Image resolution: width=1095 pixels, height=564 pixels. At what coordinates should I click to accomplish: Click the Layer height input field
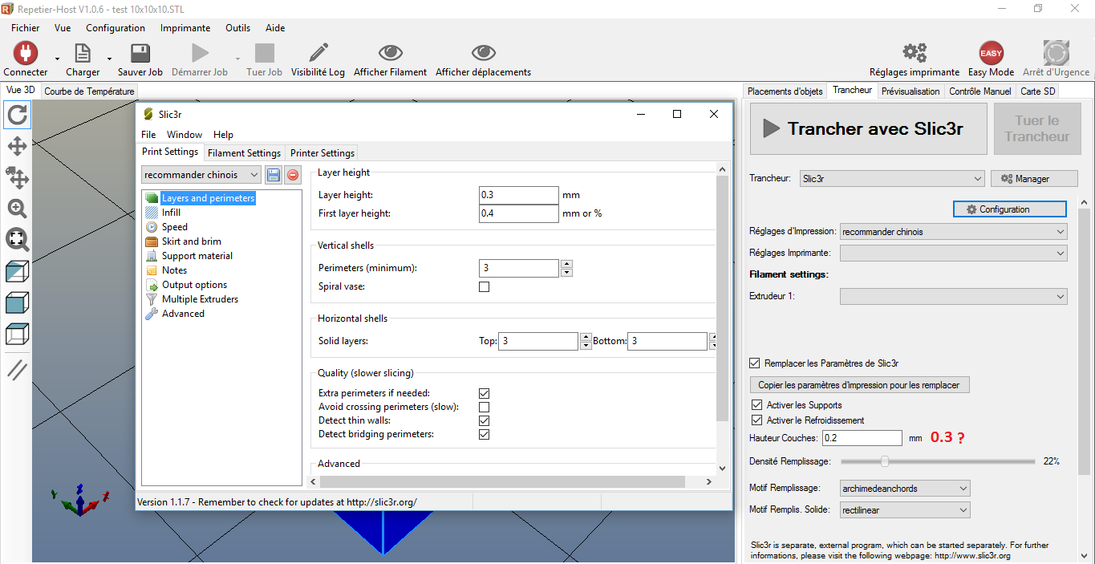click(518, 195)
